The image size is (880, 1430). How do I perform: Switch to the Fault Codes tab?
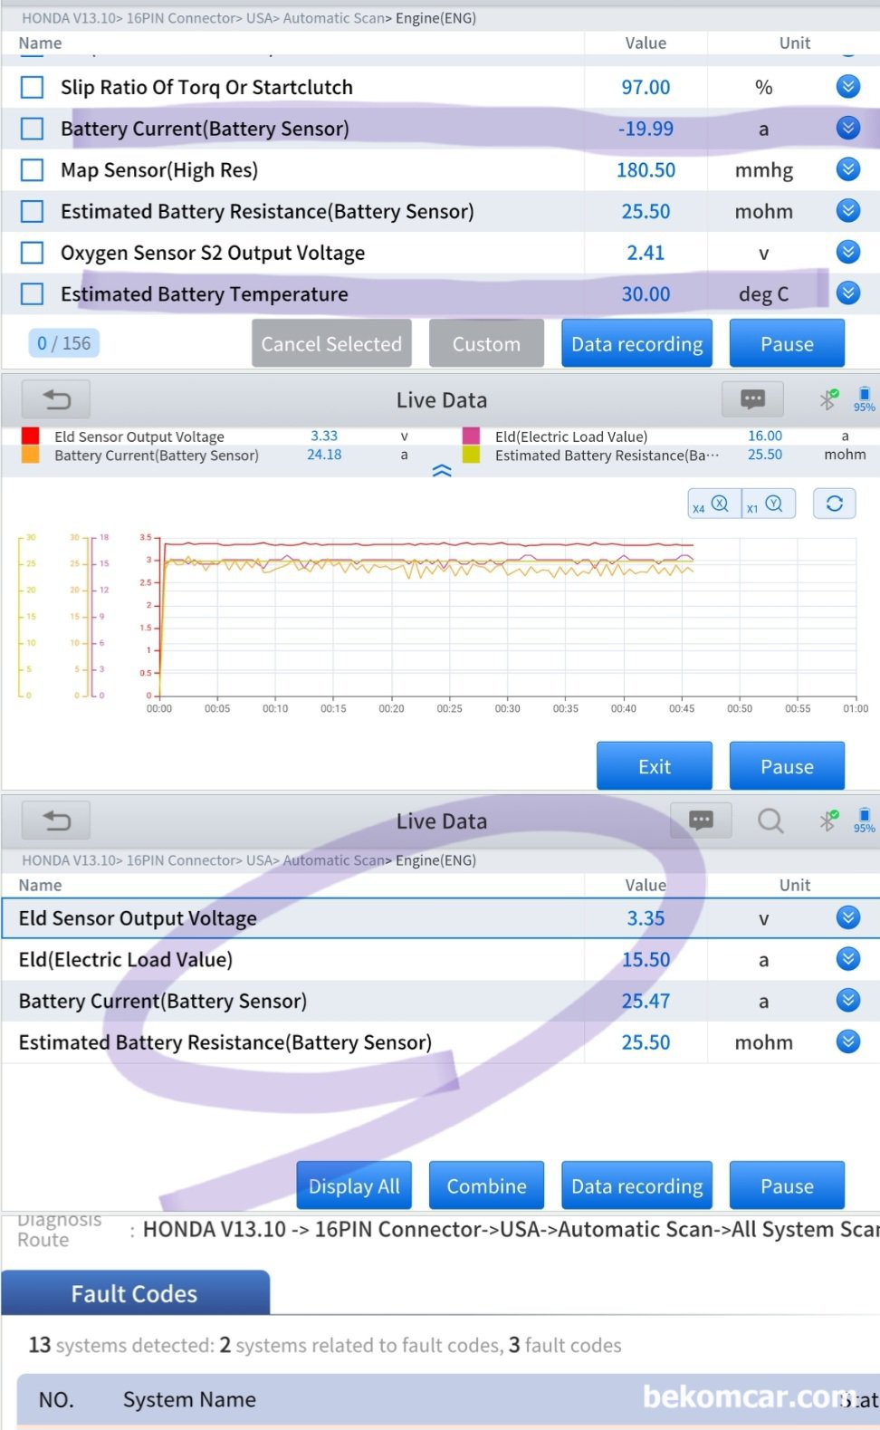(135, 1293)
